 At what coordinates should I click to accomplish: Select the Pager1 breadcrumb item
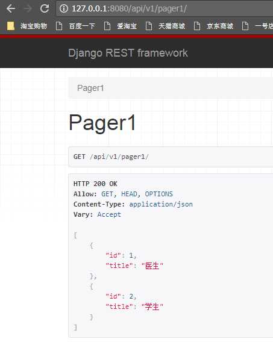coord(90,88)
